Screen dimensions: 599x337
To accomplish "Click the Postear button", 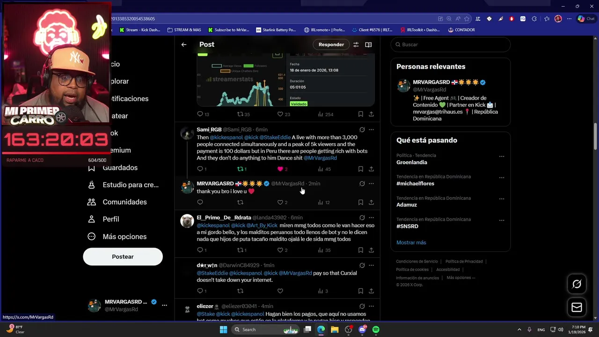I will [123, 256].
